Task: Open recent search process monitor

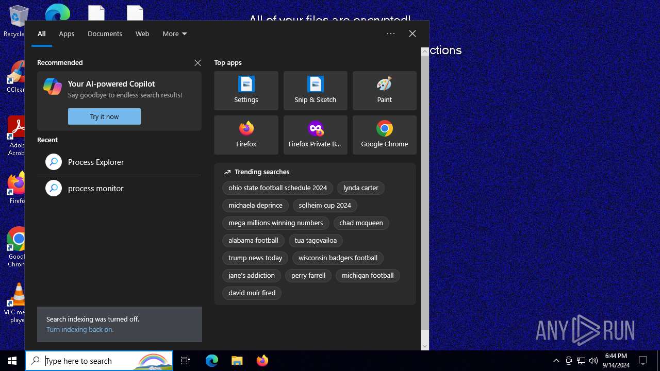Action: click(x=120, y=188)
